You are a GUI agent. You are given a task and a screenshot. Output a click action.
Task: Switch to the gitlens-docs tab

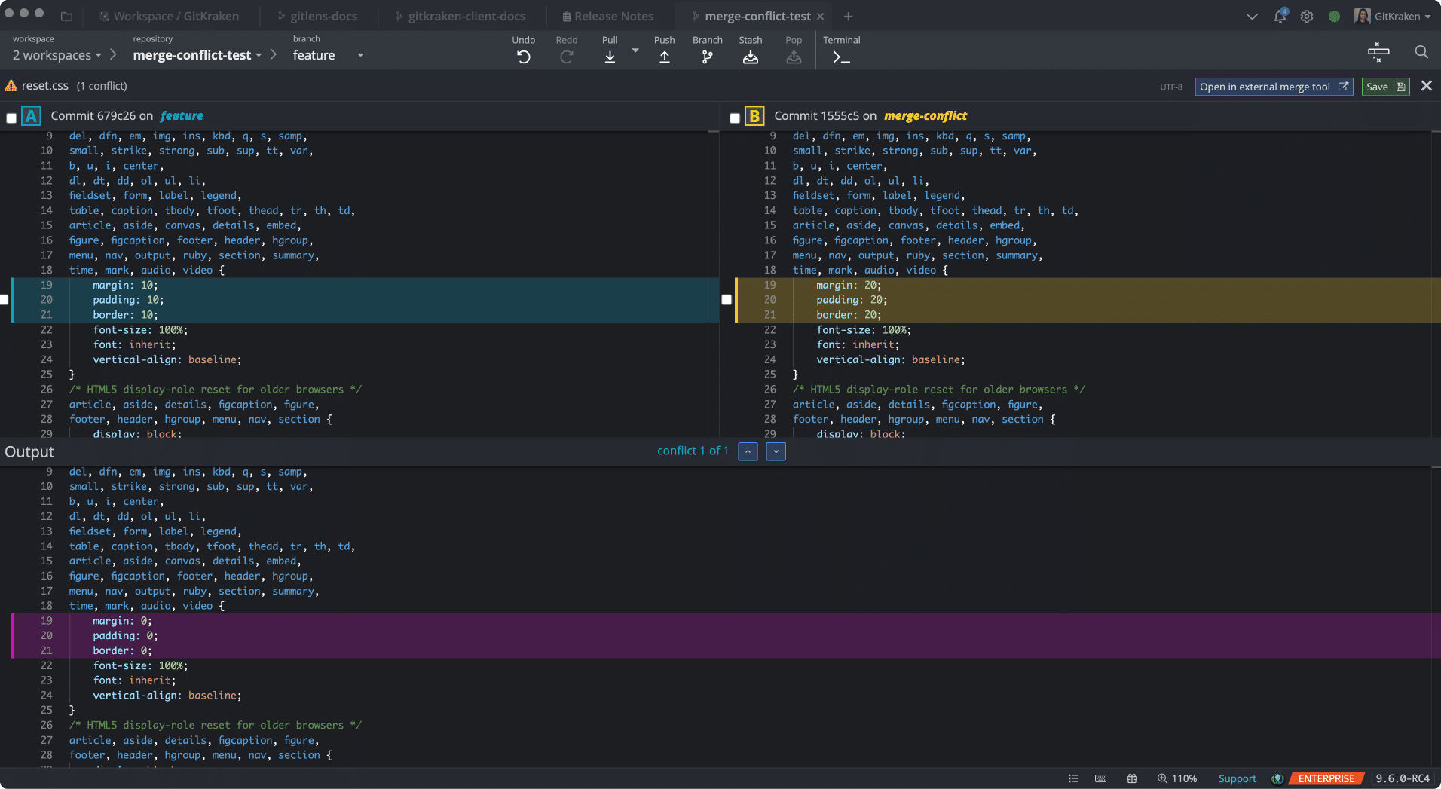tap(317, 17)
